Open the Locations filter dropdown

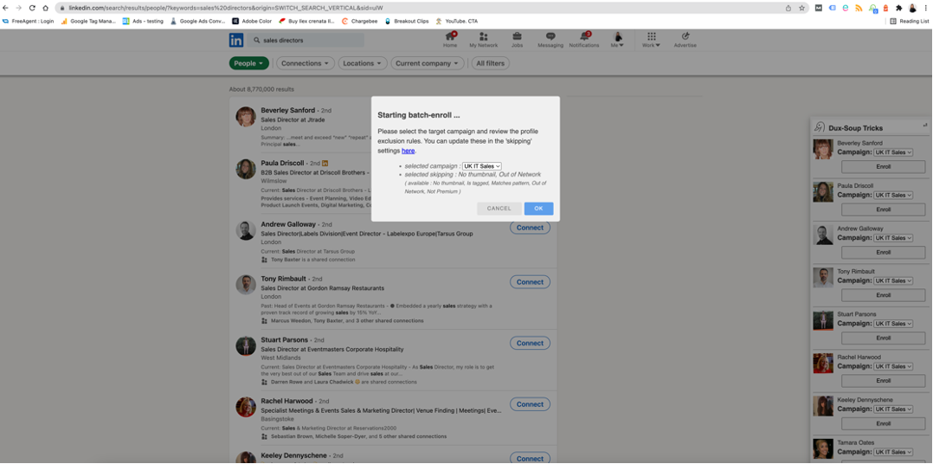pos(363,63)
